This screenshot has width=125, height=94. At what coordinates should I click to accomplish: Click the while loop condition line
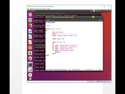coord(53,29)
